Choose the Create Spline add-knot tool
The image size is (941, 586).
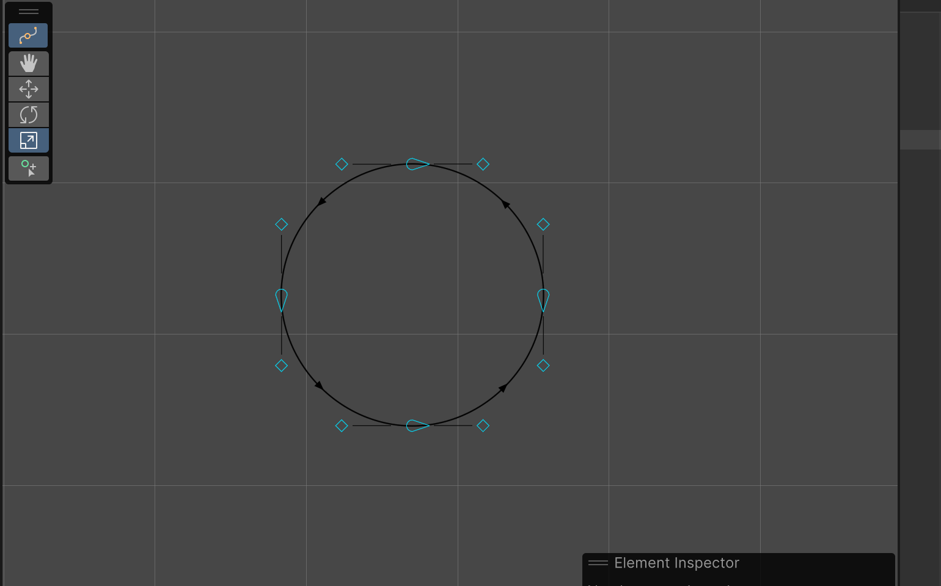28,168
